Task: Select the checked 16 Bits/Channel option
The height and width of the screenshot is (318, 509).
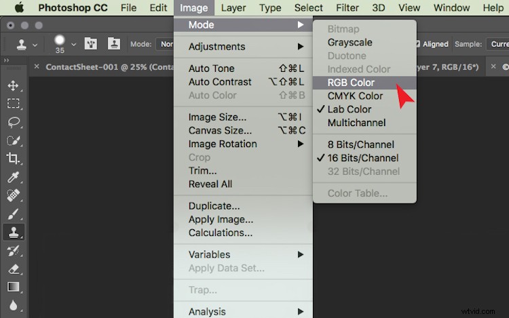Action: [x=364, y=158]
